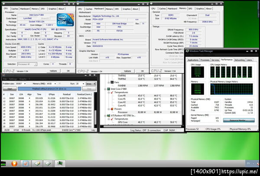Select the Core #3 temperature row
This screenshot has height=176, width=260.
coord(149,106)
